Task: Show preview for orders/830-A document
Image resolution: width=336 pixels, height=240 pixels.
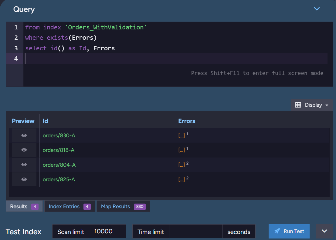Action: [x=23, y=135]
